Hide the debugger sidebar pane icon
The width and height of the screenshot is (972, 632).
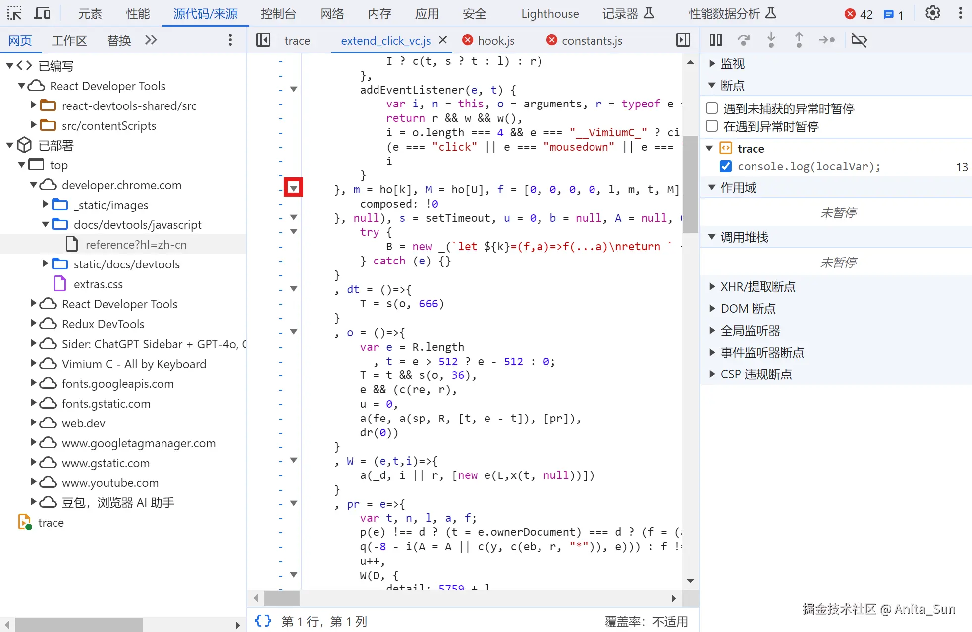coord(683,40)
